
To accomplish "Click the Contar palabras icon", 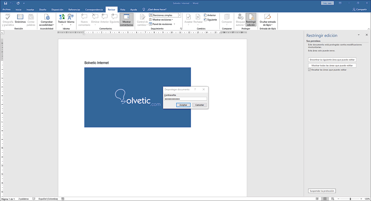I will 31,17.
